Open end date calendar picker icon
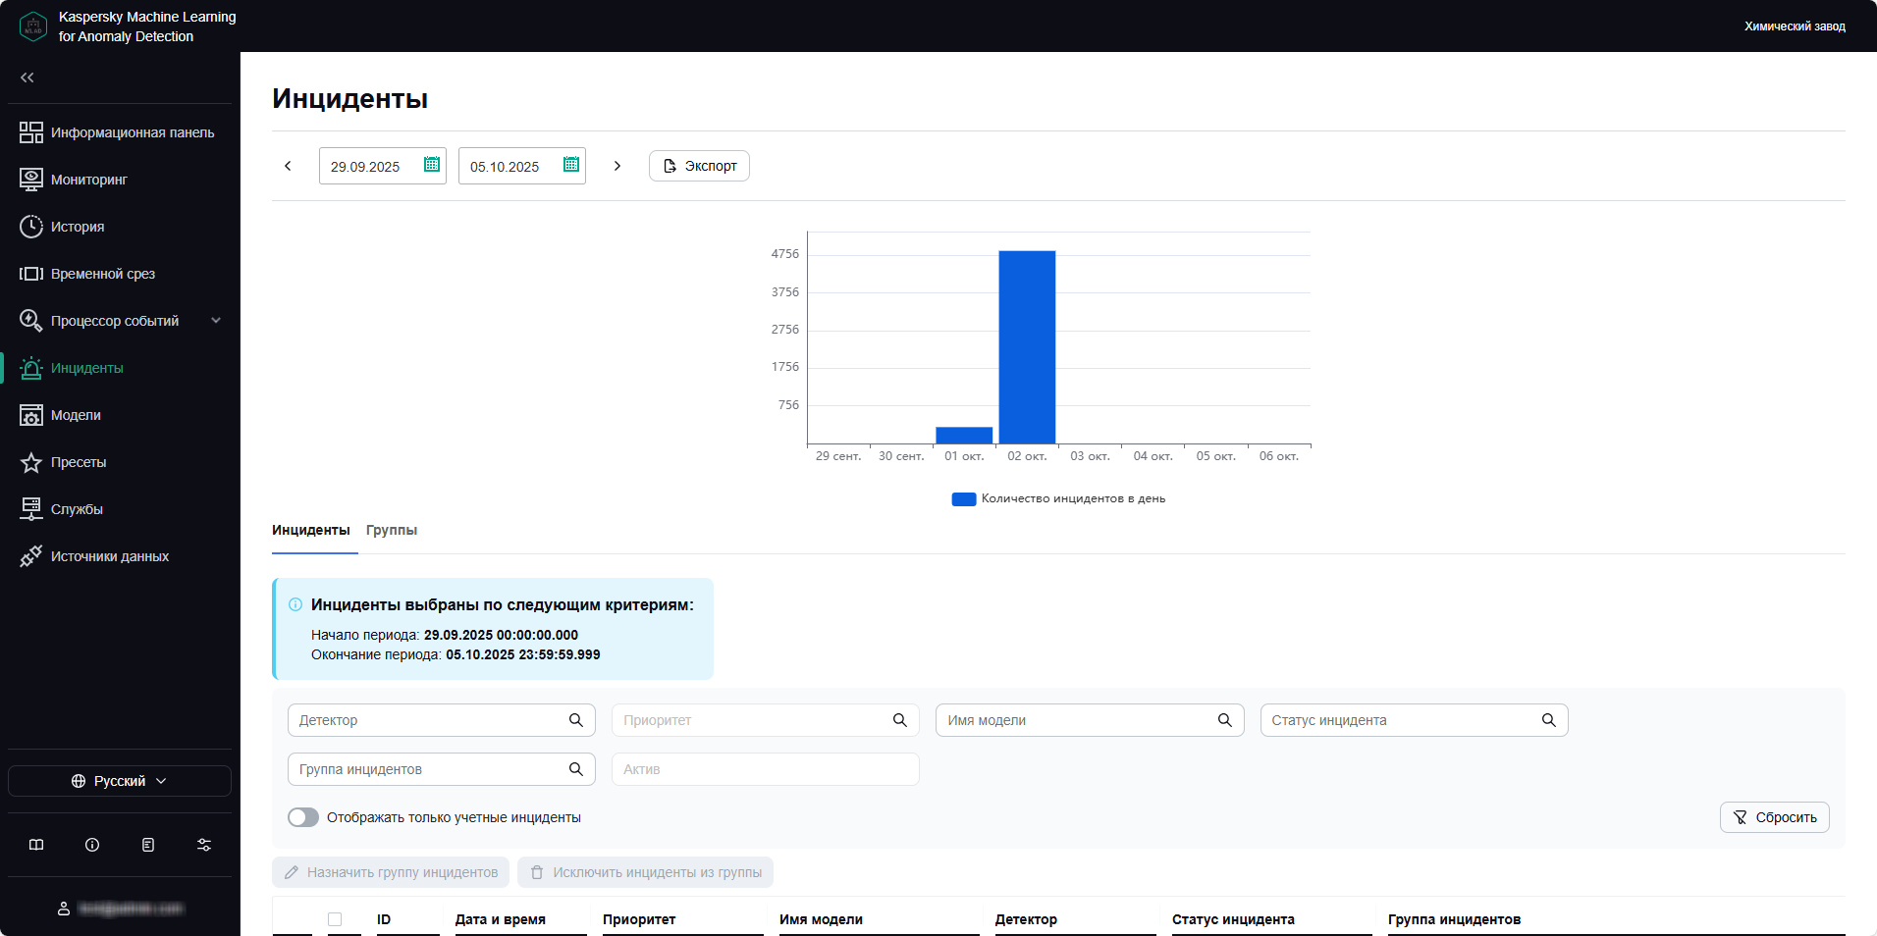 (x=570, y=165)
